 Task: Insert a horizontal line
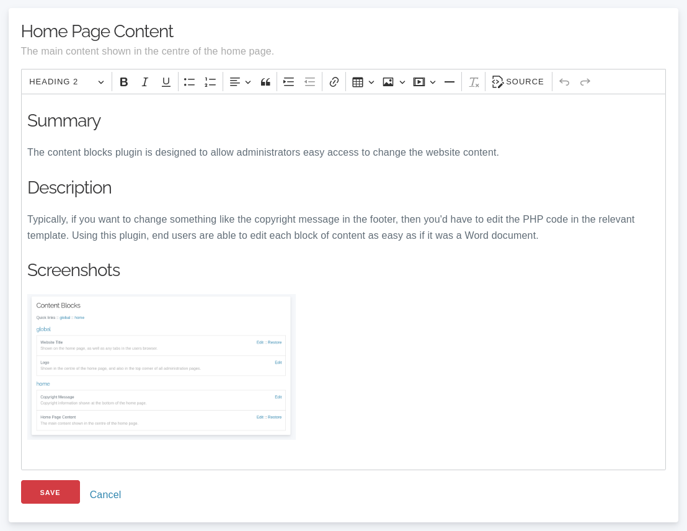(450, 82)
